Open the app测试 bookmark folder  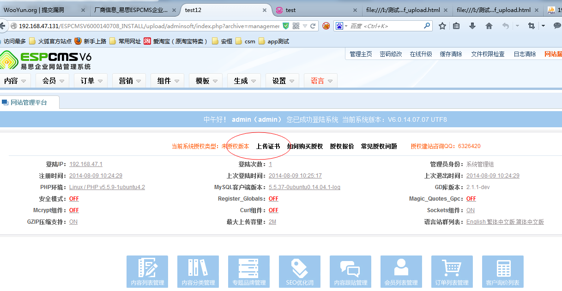pyautogui.click(x=273, y=41)
